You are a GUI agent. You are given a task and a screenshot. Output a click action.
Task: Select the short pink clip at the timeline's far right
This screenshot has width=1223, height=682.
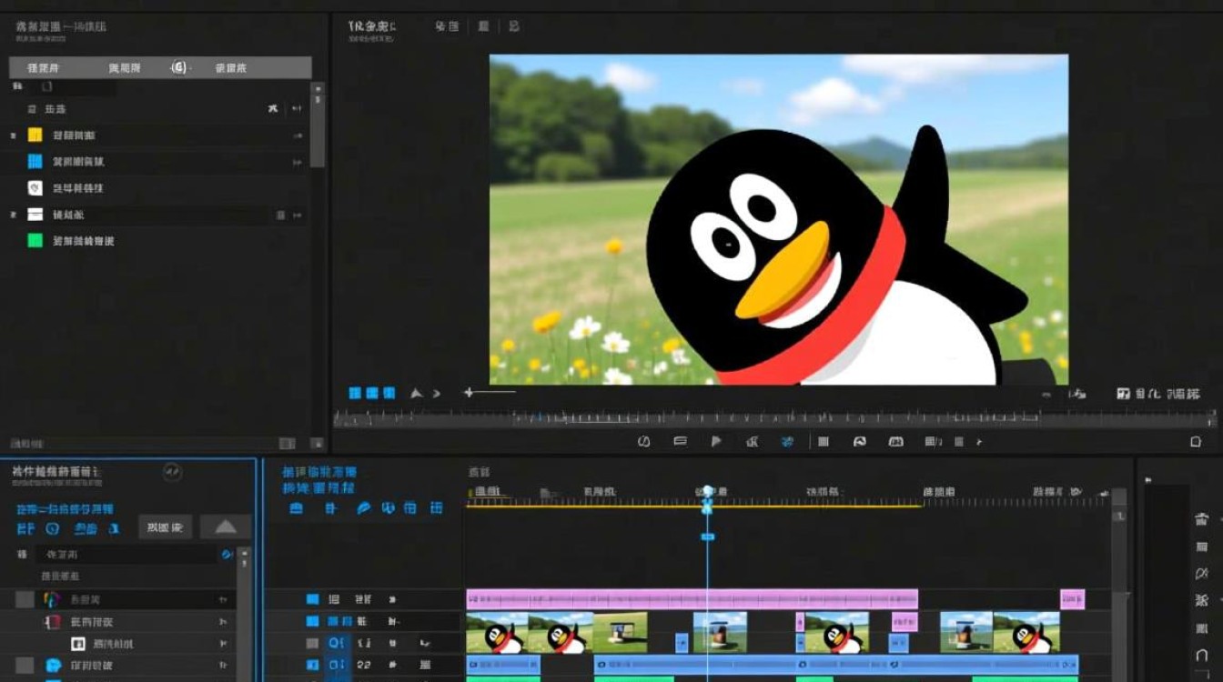tap(1072, 599)
